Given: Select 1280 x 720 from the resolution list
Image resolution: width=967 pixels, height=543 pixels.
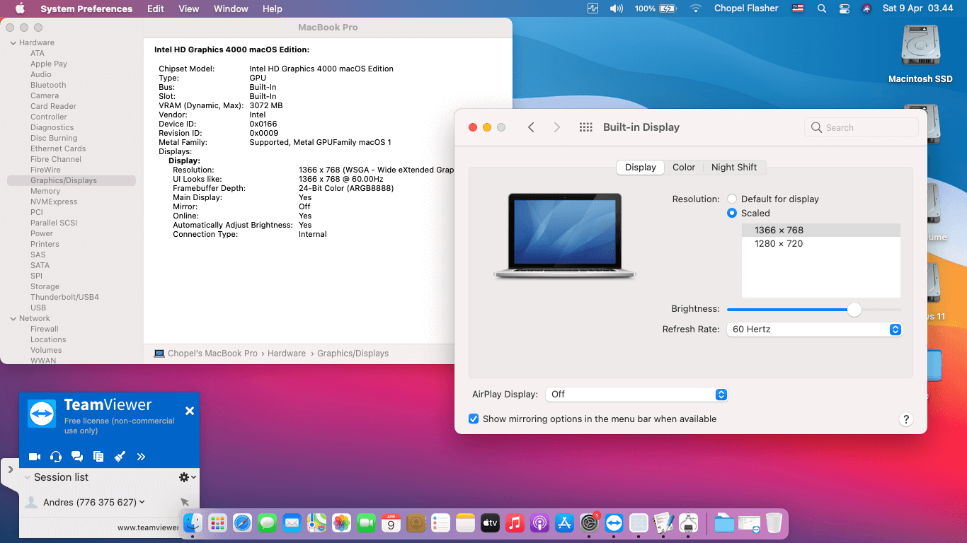Looking at the screenshot, I should coord(779,243).
